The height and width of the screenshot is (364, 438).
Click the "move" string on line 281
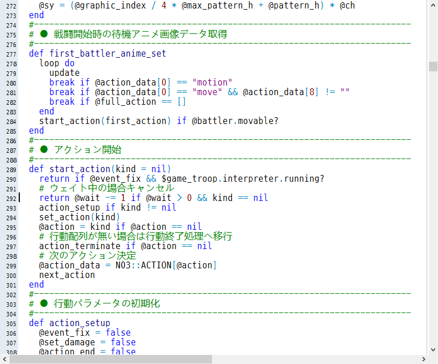click(207, 92)
